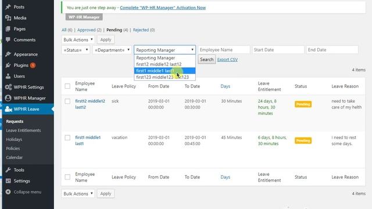Select 'Reporting Manager' default option in list

[164, 58]
